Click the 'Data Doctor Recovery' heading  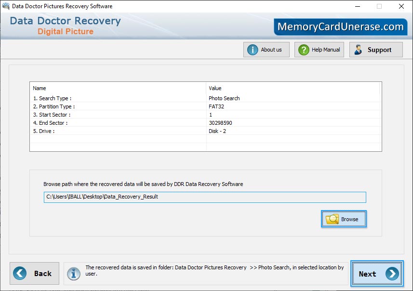pyautogui.click(x=66, y=21)
